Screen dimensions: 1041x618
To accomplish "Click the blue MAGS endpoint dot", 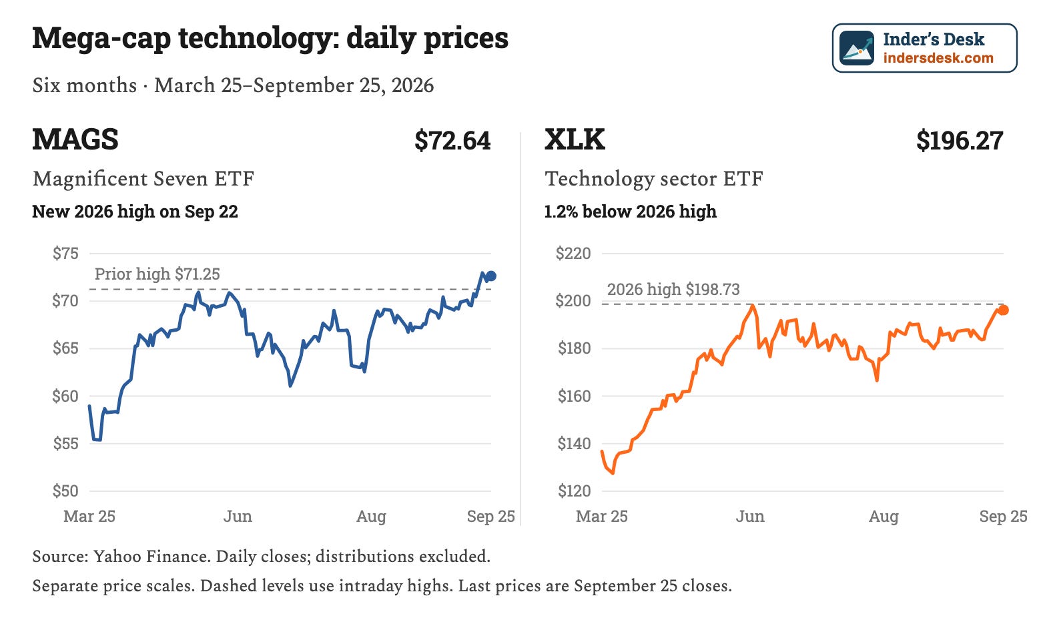I will coord(491,276).
